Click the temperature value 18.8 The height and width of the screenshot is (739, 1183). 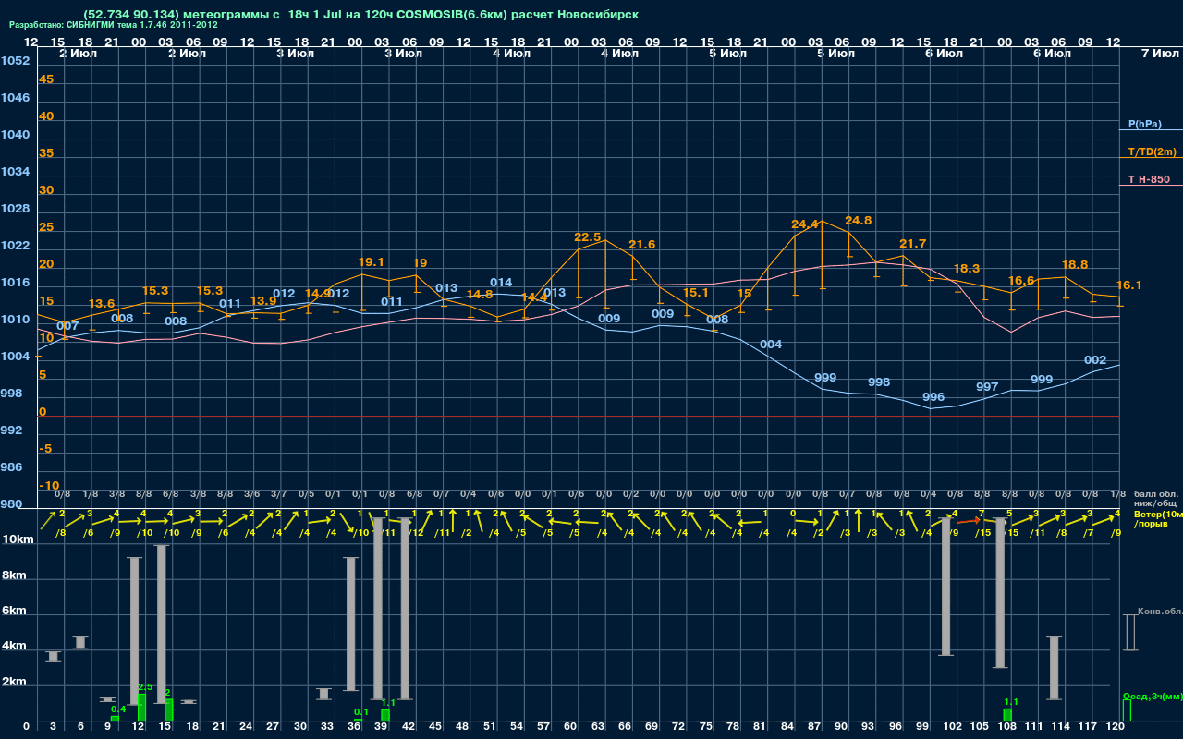point(1075,264)
